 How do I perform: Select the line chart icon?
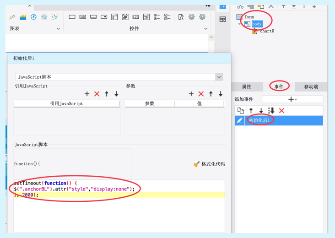(x=12, y=17)
